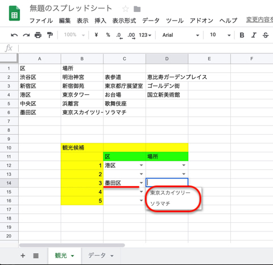Open the 編集 menu
The image size is (273, 265).
point(65,20)
